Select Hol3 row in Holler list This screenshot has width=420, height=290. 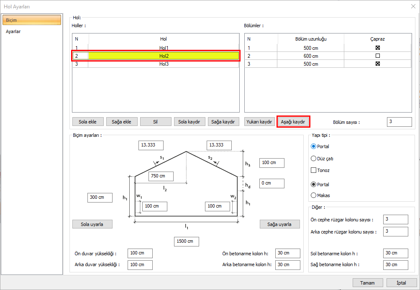[163, 64]
